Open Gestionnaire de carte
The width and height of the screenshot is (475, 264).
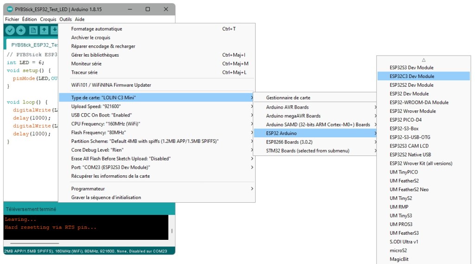point(288,98)
